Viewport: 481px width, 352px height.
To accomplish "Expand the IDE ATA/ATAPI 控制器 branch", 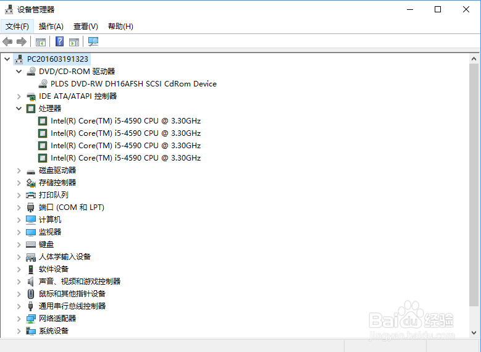I will click(19, 96).
